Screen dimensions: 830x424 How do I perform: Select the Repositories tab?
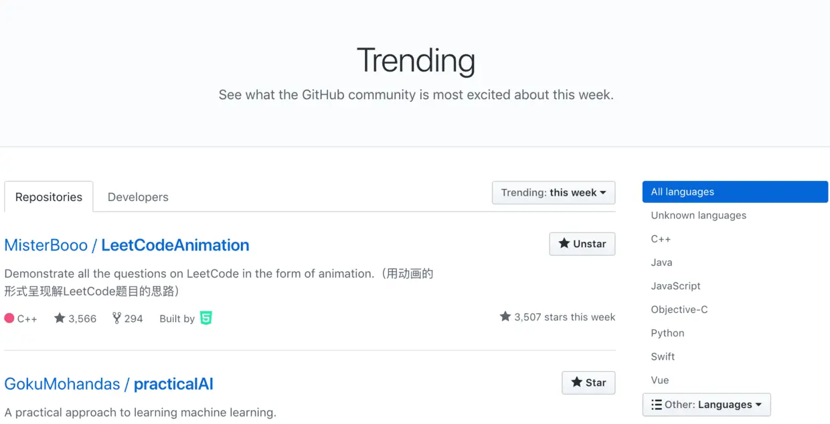49,197
